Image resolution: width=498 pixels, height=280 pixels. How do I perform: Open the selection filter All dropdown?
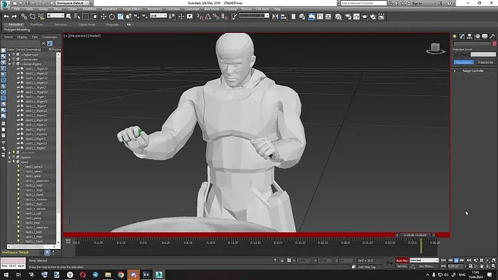(56, 16)
